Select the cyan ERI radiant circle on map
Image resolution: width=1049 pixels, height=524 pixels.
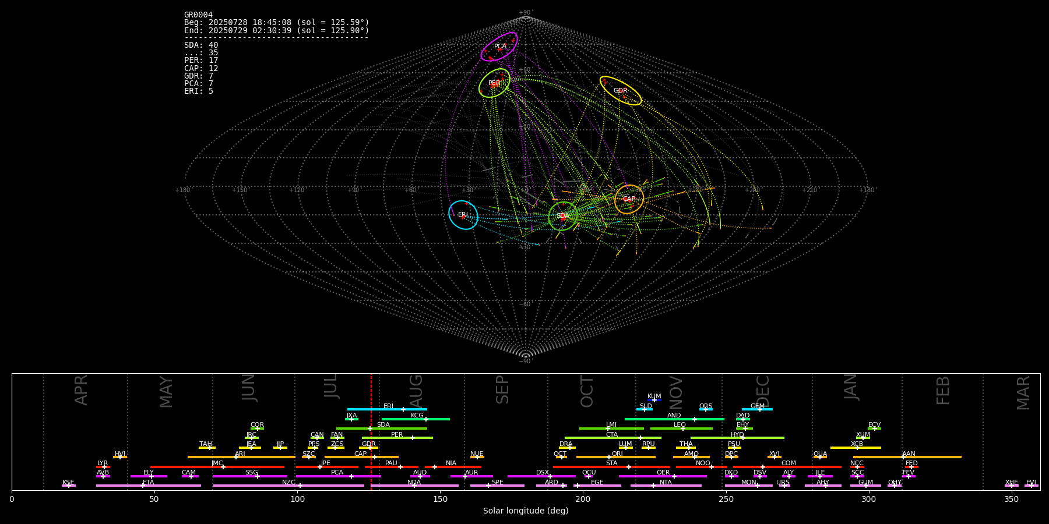pyautogui.click(x=463, y=215)
